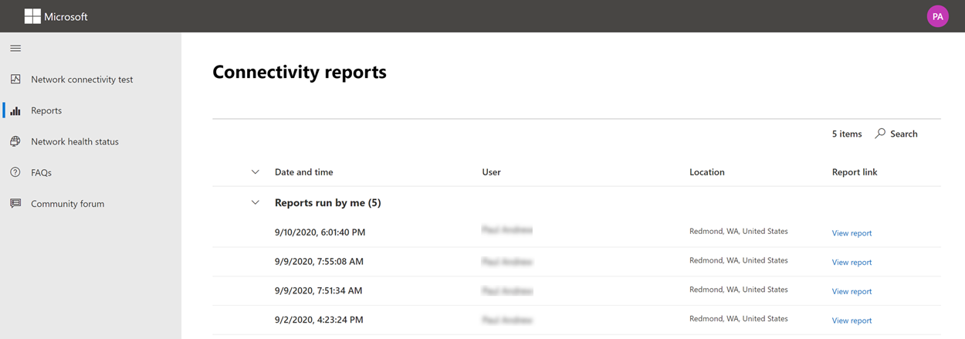The height and width of the screenshot is (339, 965).
Task: Click the Search magnifier icon
Action: pyautogui.click(x=880, y=134)
